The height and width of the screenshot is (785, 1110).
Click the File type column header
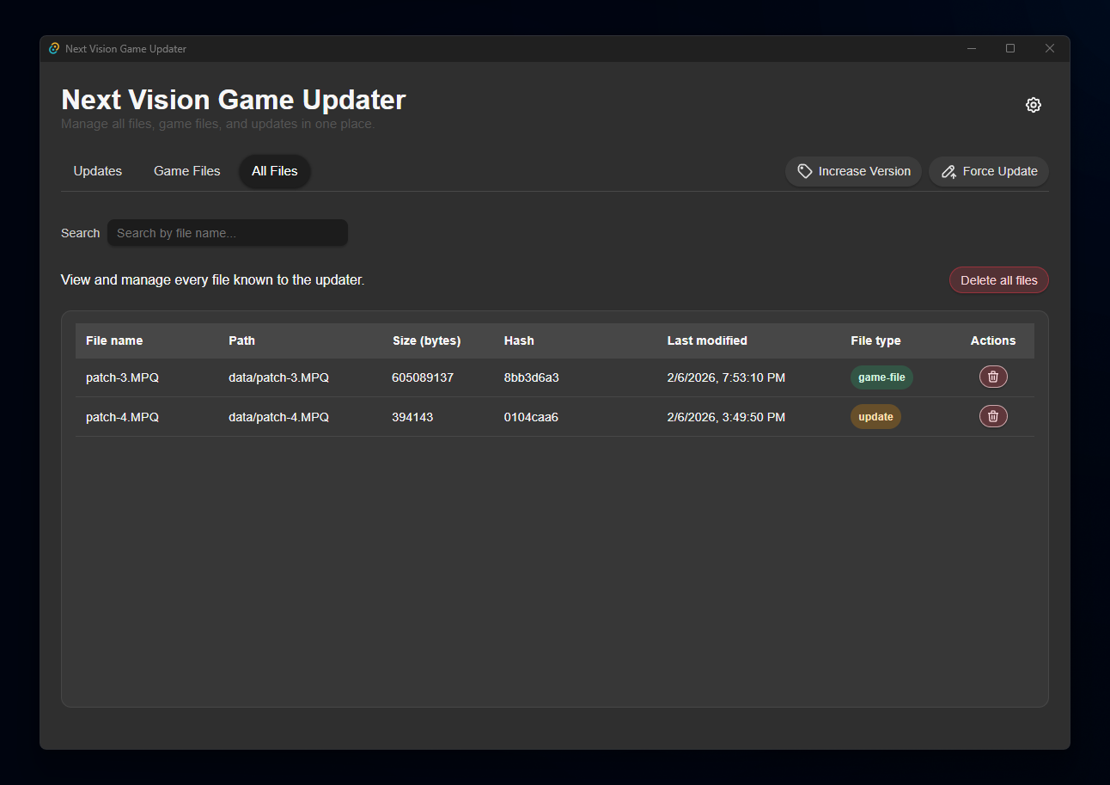875,340
